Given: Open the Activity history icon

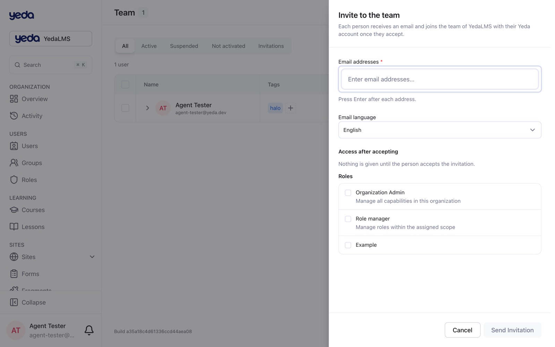Looking at the screenshot, I should (14, 116).
